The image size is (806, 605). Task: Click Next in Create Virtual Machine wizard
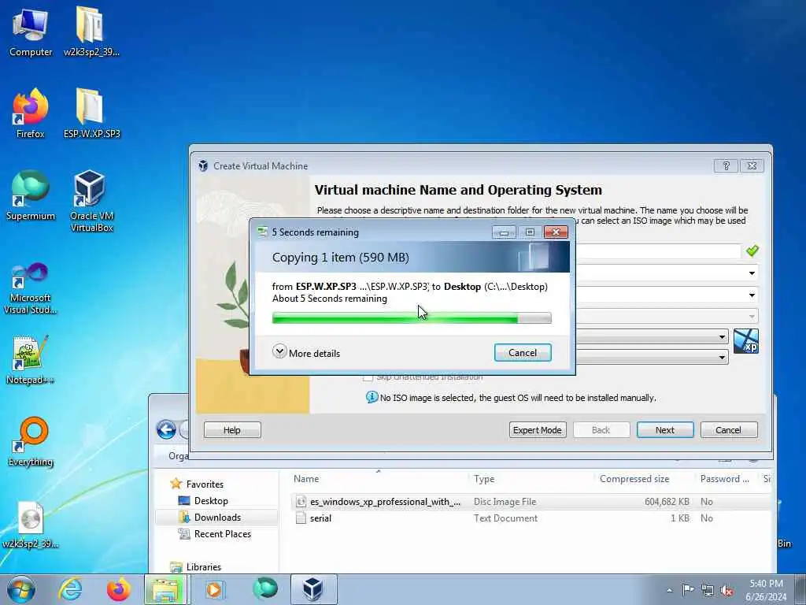pos(664,430)
